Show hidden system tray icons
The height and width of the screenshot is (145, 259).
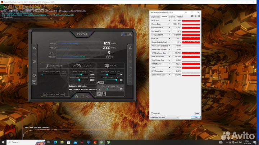[x=227, y=142]
